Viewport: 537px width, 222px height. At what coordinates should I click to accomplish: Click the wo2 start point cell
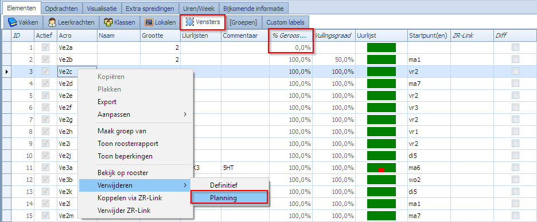click(x=429, y=180)
